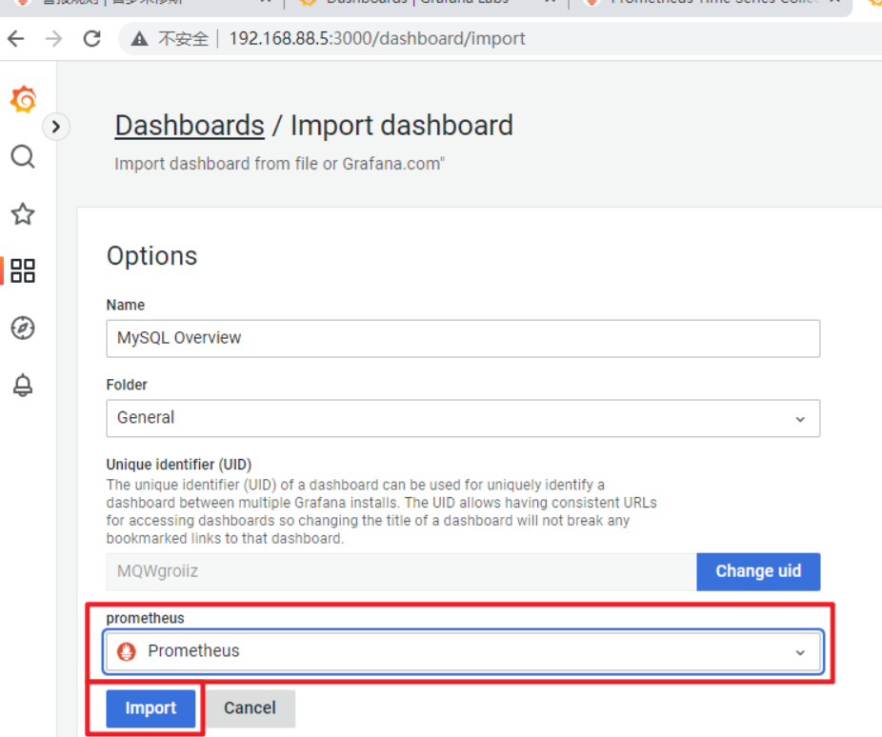
Task: Click the not-secure warning triangle icon
Action: tap(139, 39)
